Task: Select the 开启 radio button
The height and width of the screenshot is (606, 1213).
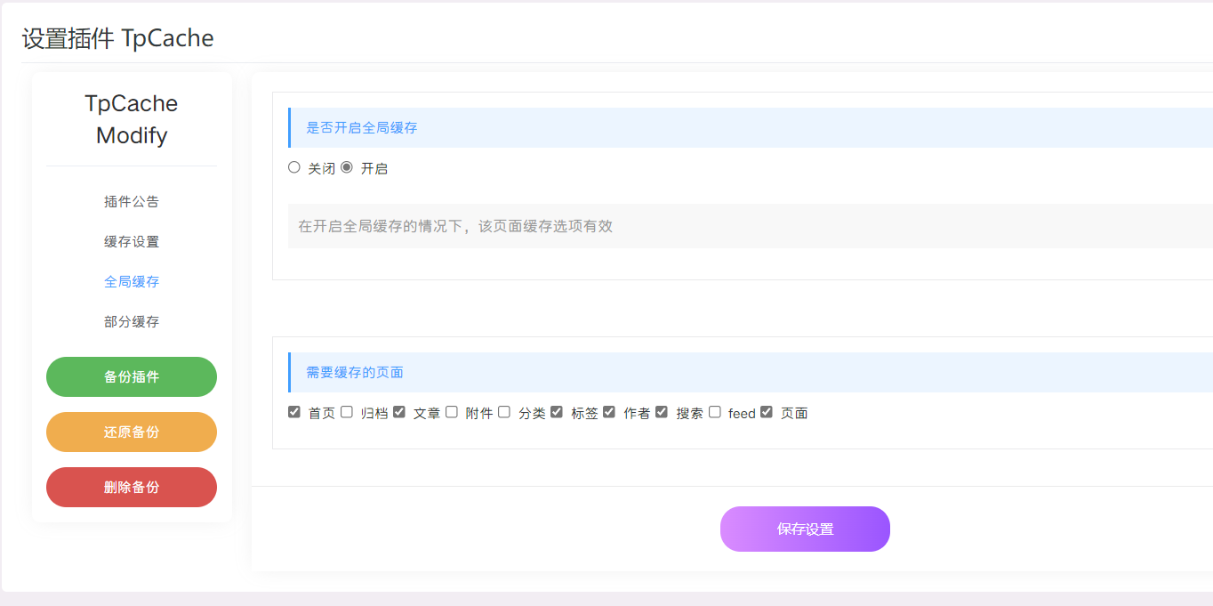Action: pyautogui.click(x=347, y=167)
